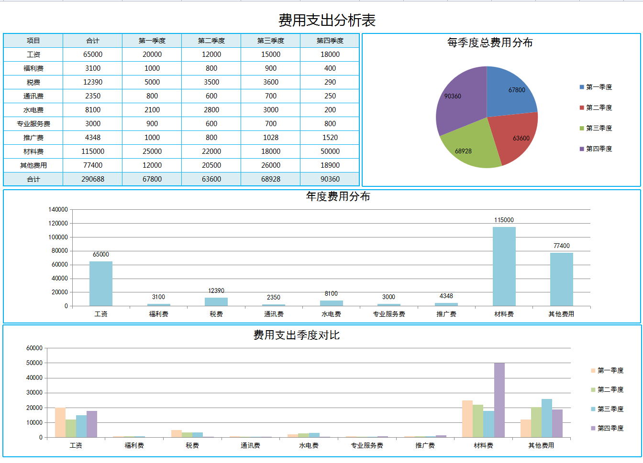The height and width of the screenshot is (463, 643).
Task: Click the 项目 column header in the table
Action: coord(33,41)
